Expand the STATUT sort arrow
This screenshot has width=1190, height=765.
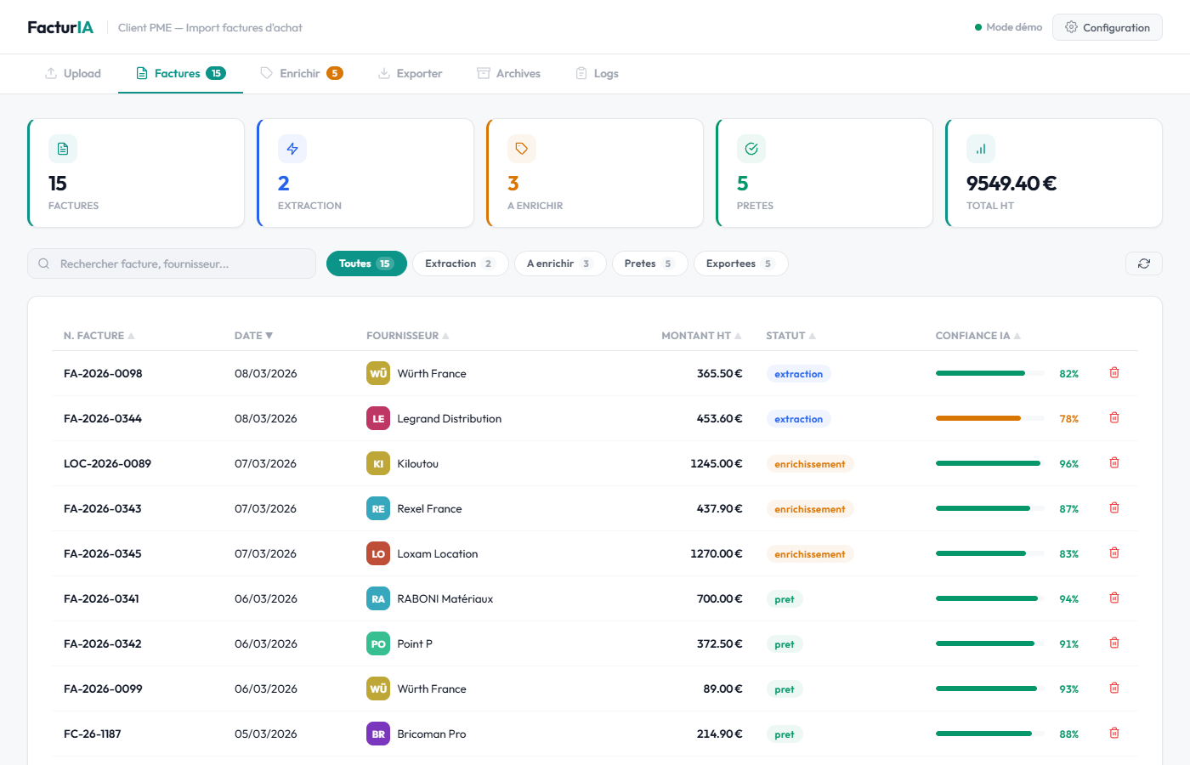coord(813,335)
